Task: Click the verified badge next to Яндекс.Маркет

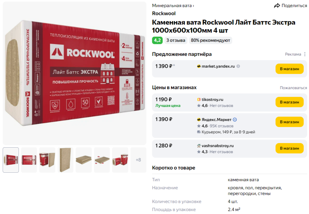Action: pyautogui.click(x=235, y=120)
